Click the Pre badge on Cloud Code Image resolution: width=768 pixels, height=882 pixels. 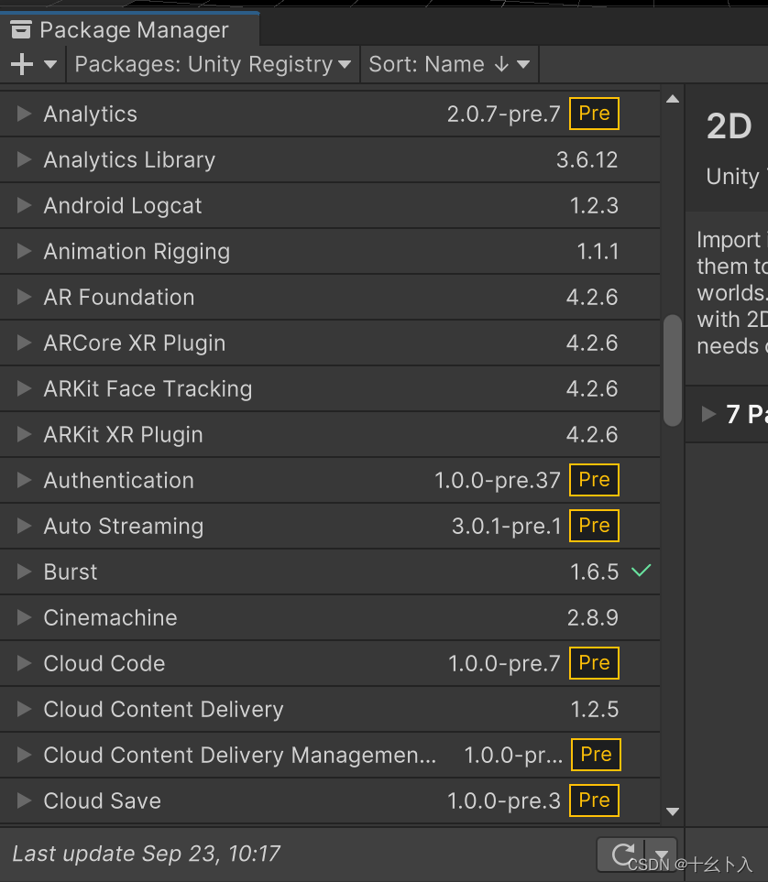click(594, 663)
